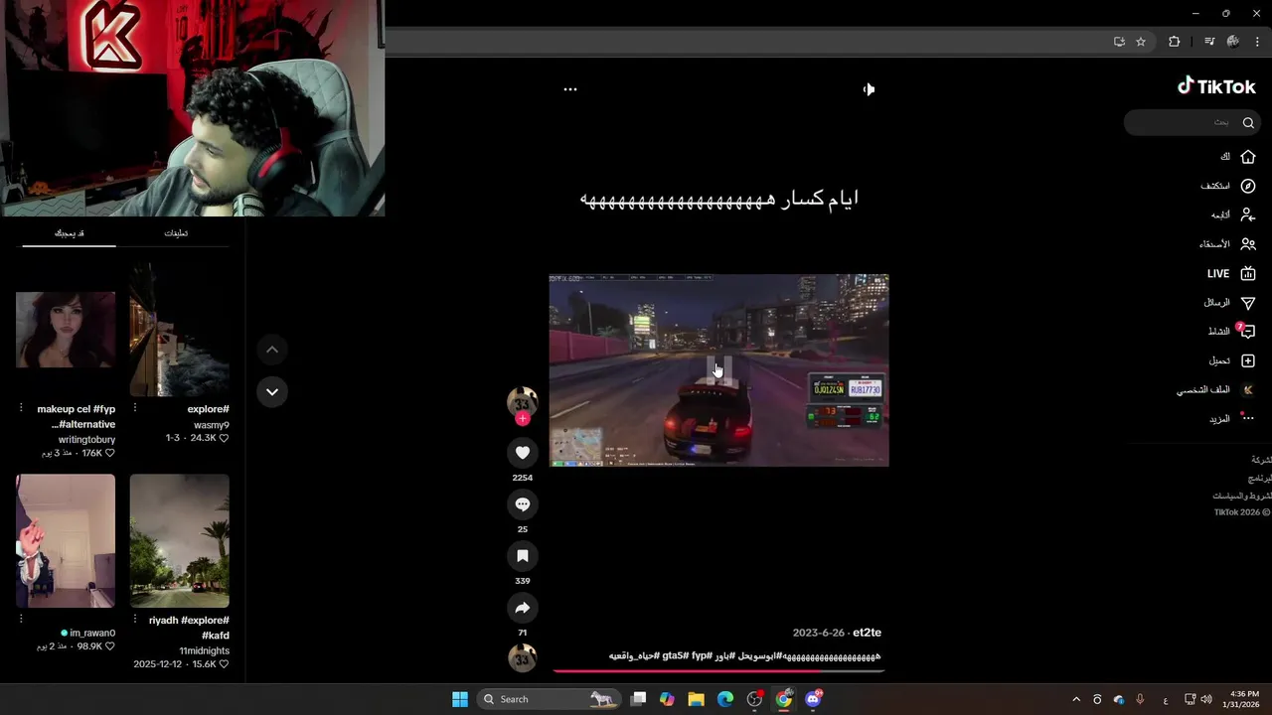Open Microsoft Edge from taskbar
This screenshot has width=1272, height=715.
(725, 699)
